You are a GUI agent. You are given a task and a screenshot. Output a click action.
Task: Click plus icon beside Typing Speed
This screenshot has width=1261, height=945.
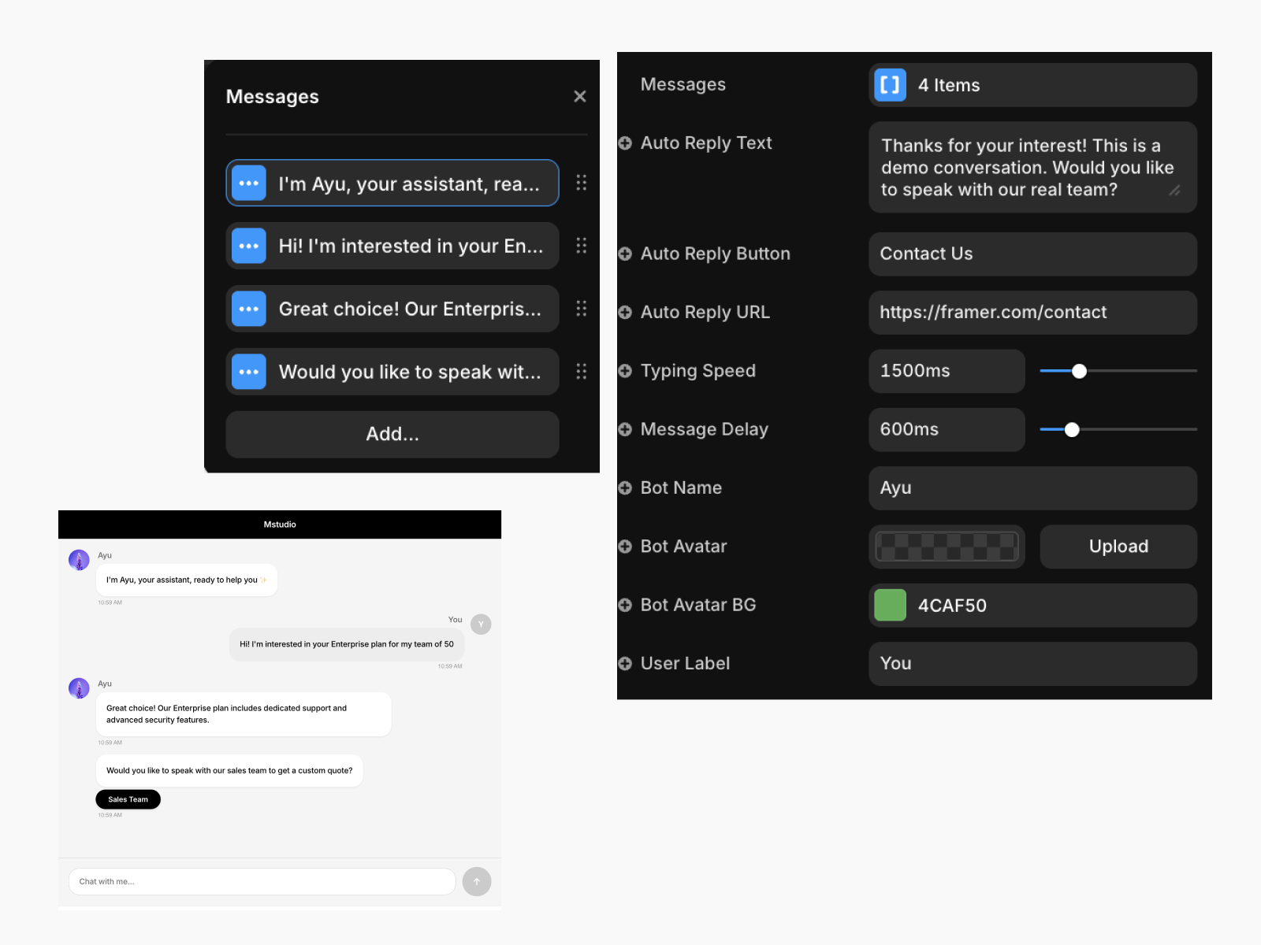(x=625, y=371)
